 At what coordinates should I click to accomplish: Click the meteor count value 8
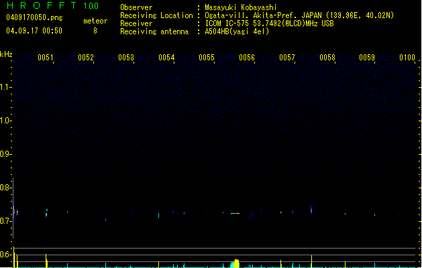tap(95, 31)
